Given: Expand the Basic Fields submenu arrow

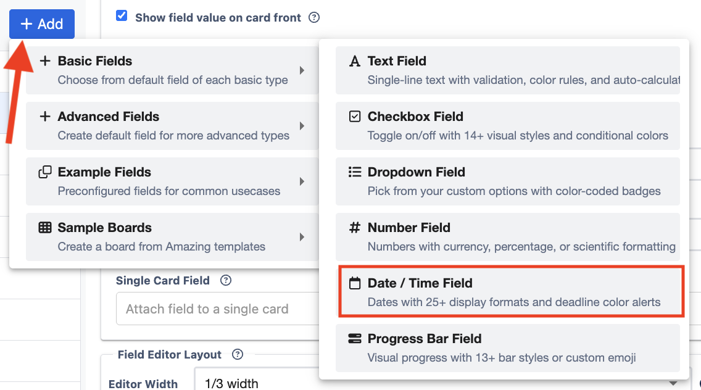Looking at the screenshot, I should click(302, 70).
